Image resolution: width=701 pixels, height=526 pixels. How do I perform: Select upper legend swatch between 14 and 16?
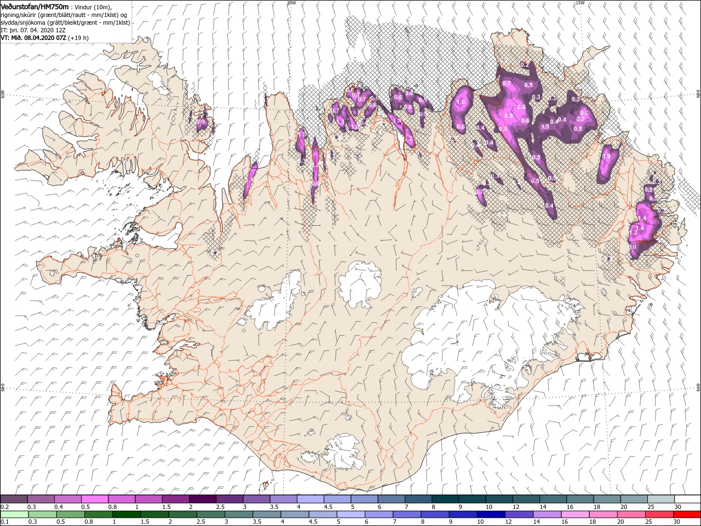pyautogui.click(x=553, y=499)
